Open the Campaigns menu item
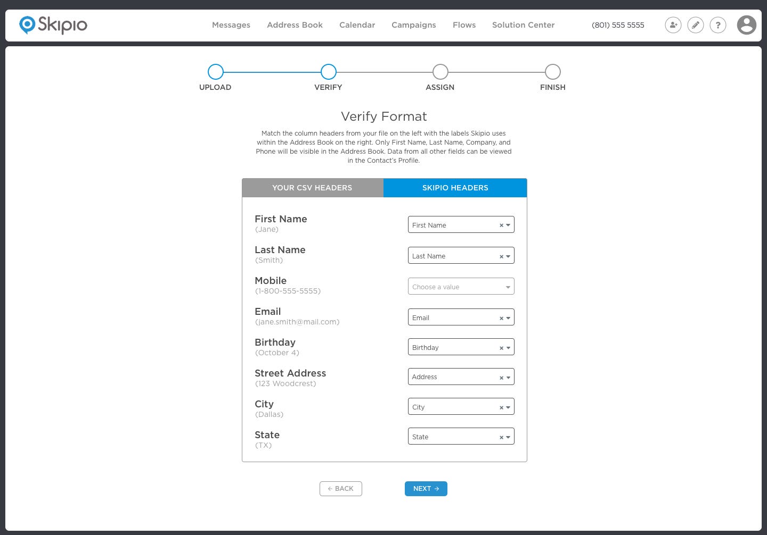 (414, 25)
